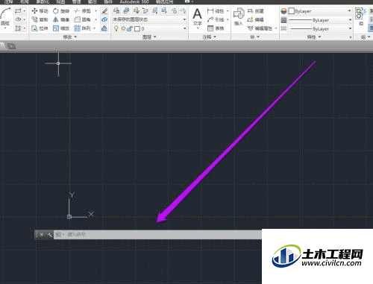The height and width of the screenshot is (284, 373).
Task: Select the Arc drawing tool
Action: (5, 16)
